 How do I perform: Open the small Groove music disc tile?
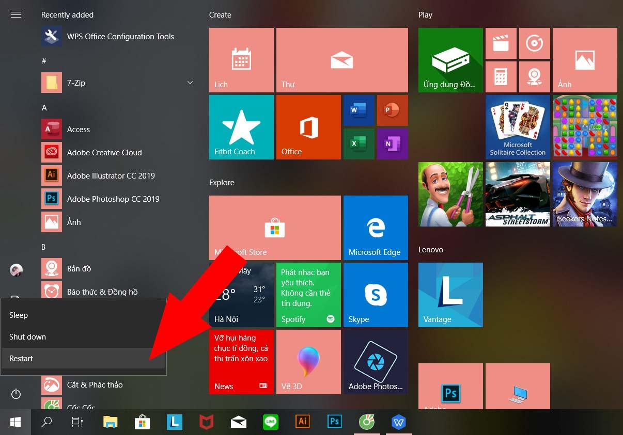click(534, 43)
